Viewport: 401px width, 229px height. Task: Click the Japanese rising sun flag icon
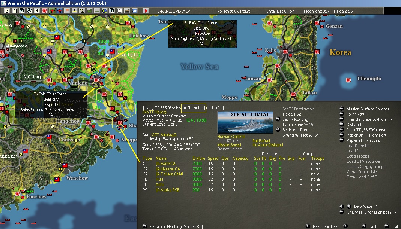(45, 11)
